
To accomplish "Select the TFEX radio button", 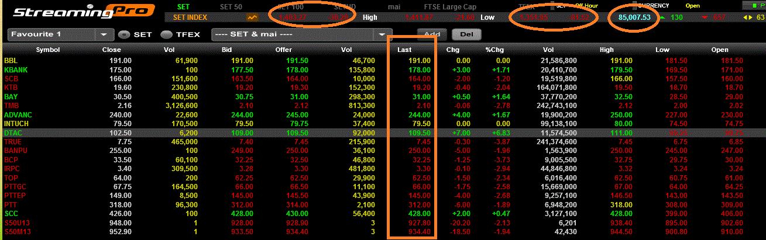I will [x=166, y=34].
